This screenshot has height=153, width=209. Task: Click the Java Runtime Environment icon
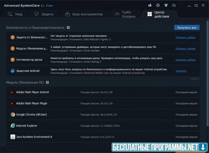(x=13, y=137)
